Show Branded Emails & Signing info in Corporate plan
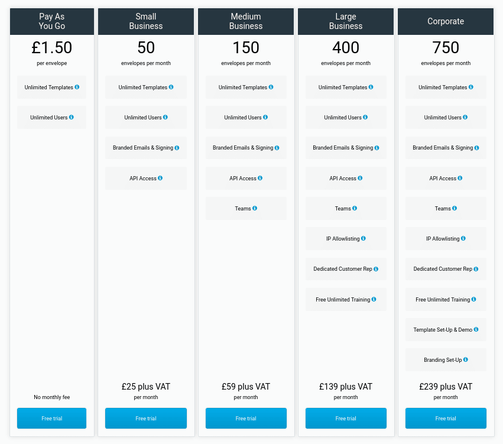 click(x=476, y=148)
